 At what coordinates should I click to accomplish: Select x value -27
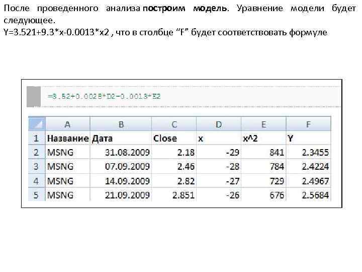click(219, 181)
